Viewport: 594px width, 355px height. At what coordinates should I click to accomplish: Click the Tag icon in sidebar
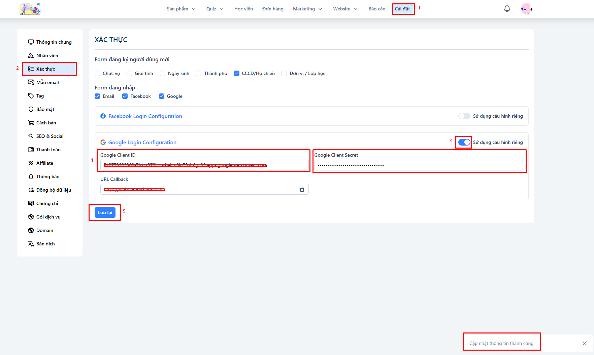(31, 96)
